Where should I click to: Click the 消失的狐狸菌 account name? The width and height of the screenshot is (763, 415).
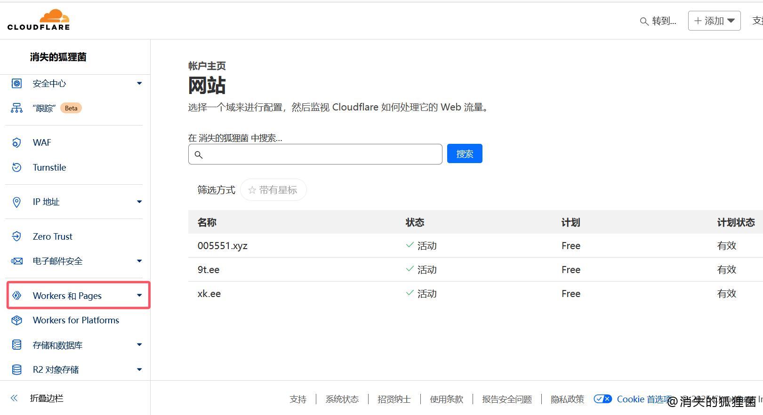click(x=58, y=57)
